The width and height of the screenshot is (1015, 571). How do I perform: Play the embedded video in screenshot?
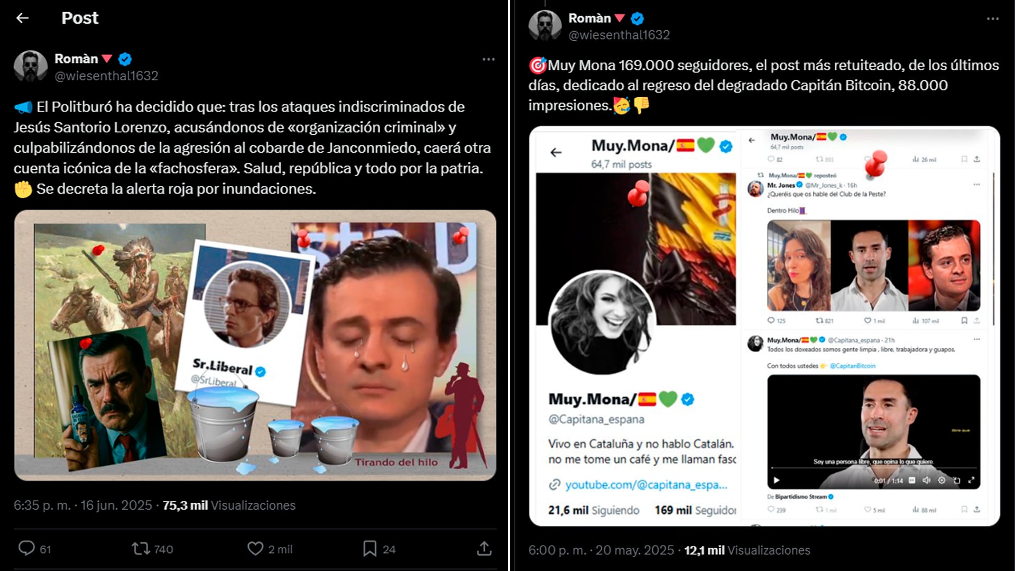pos(777,480)
